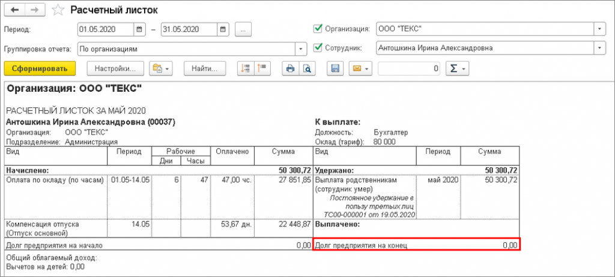Image resolution: width=615 pixels, height=277 pixels.
Task: Open the Настройки settings button
Action: click(x=116, y=68)
